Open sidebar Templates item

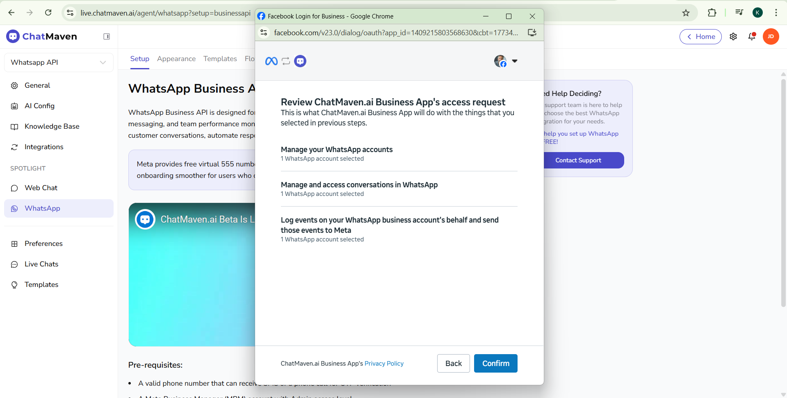click(x=41, y=284)
